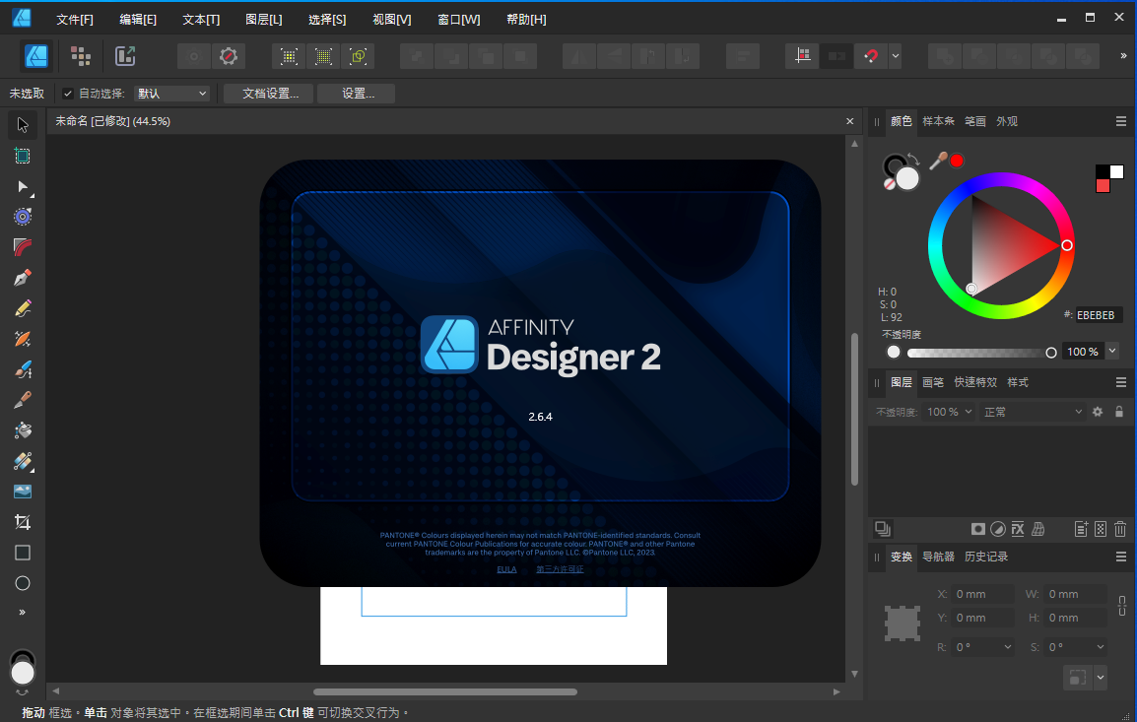This screenshot has height=722, width=1137.
Task: Switch to the Pixel persona
Action: click(81, 56)
